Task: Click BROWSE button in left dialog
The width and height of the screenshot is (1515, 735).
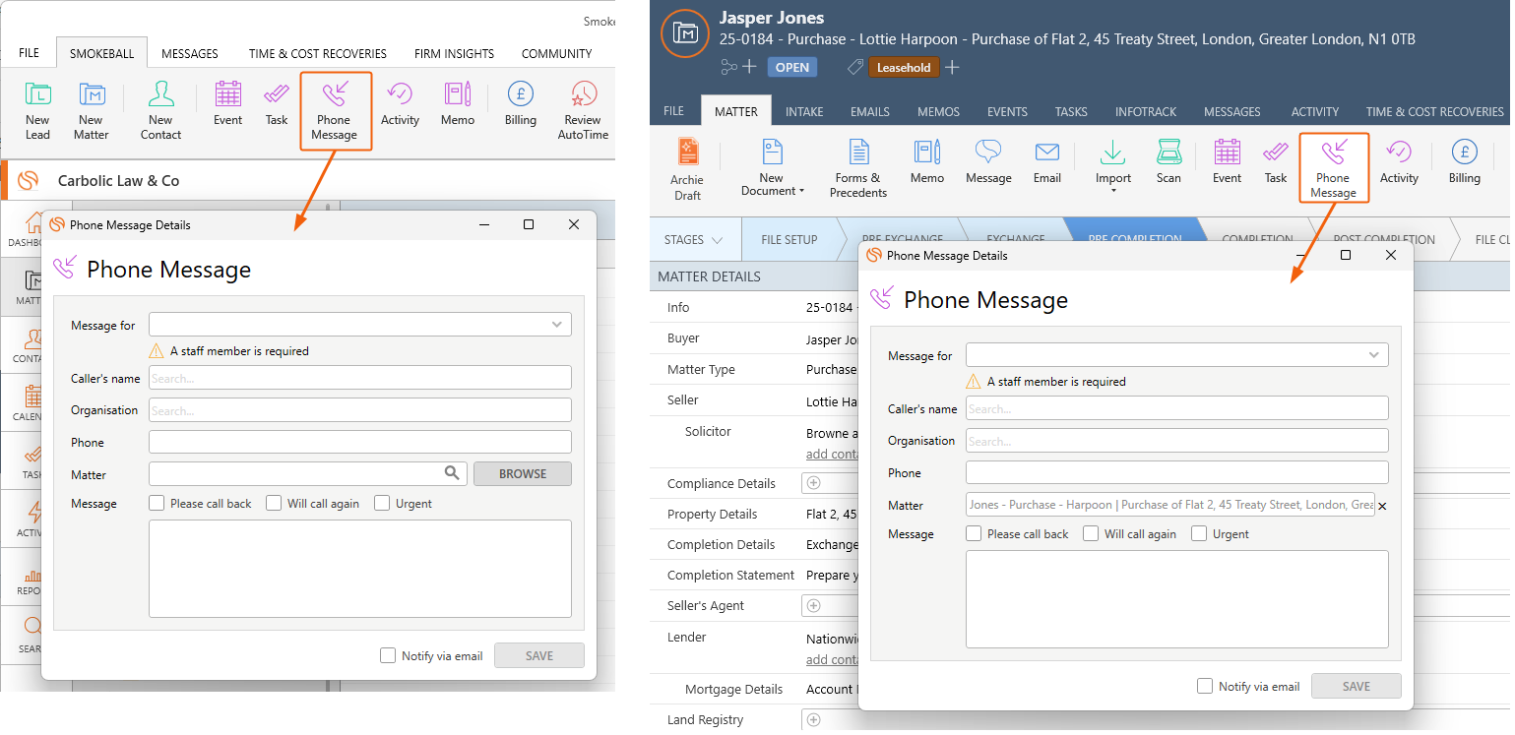Action: 523,473
